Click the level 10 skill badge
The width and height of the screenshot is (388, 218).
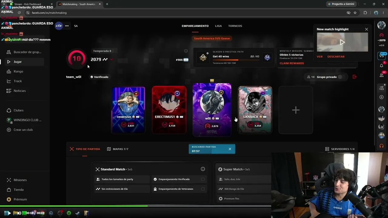77,58
